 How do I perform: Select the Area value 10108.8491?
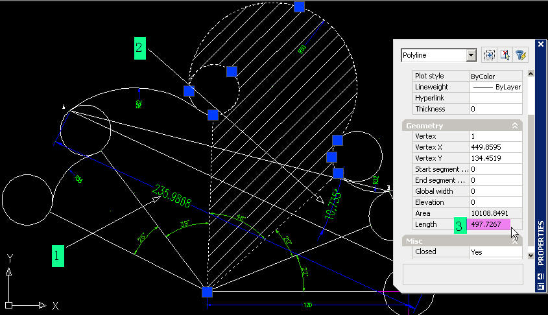(496, 213)
